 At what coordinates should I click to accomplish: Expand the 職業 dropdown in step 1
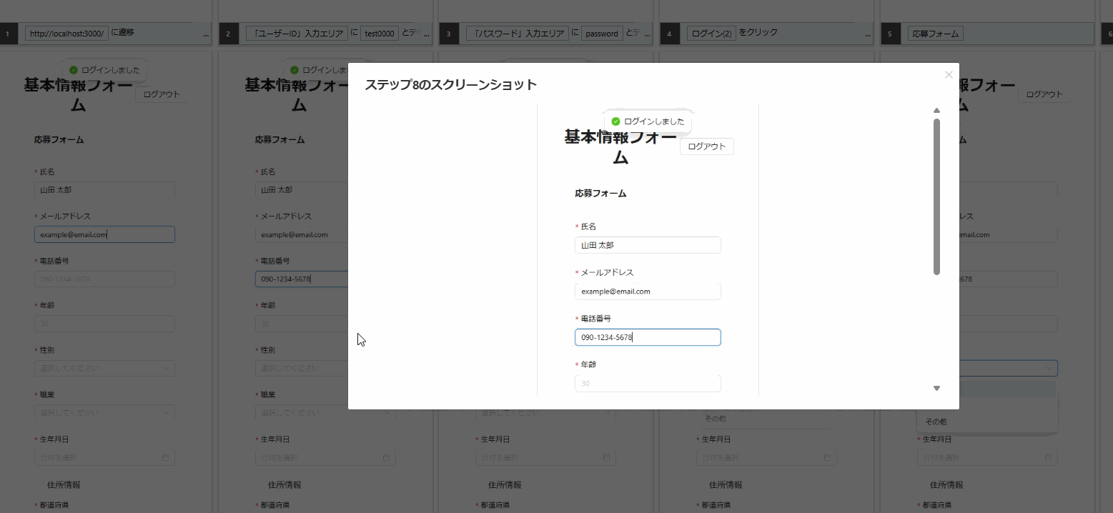point(104,412)
